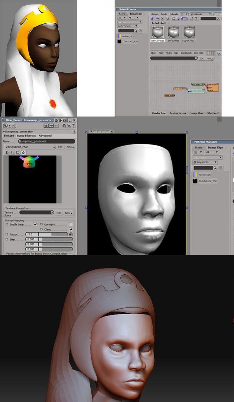The width and height of the screenshot is (234, 402).
Task: Click the help question mark beside Bumpmap_generator header
Action: point(74,132)
